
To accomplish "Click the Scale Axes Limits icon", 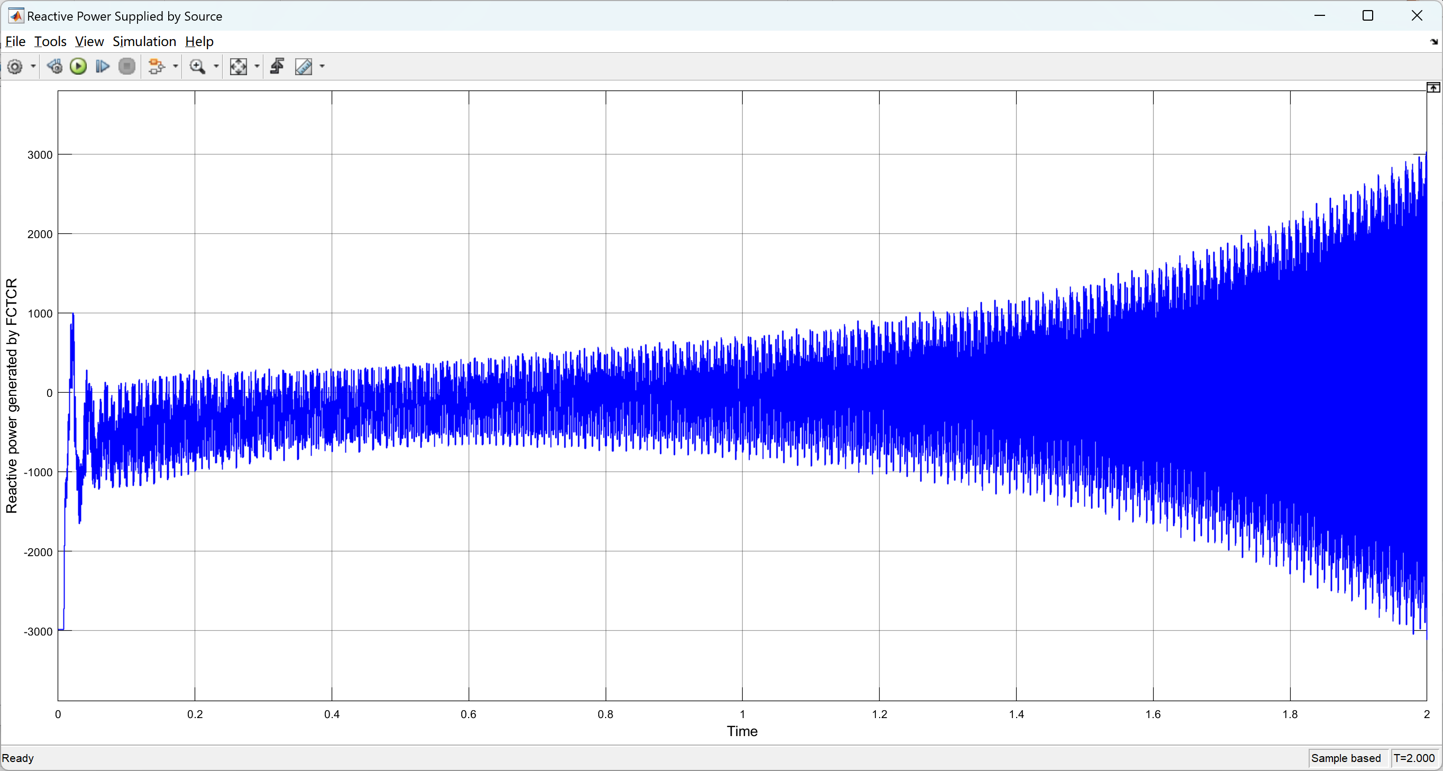I will point(238,67).
